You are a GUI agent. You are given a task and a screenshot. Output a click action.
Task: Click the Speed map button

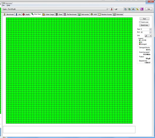click(x=144, y=25)
